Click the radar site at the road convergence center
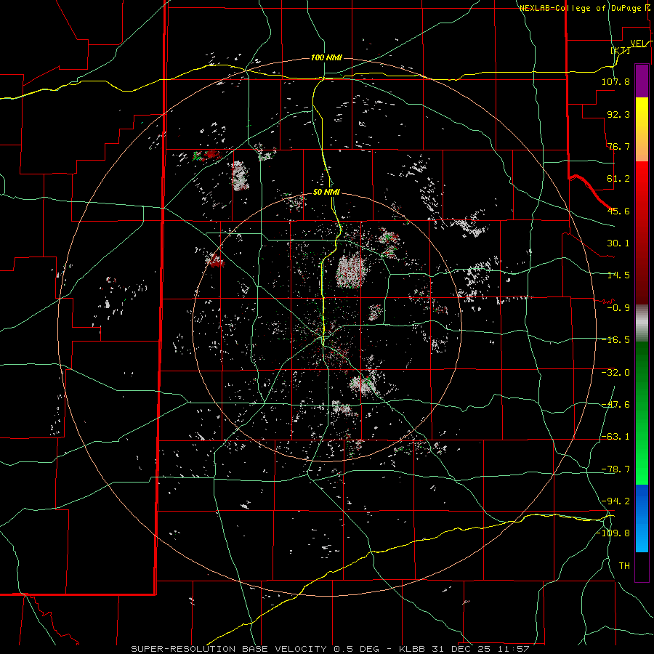Image resolution: width=654 pixels, height=654 pixels. click(x=323, y=337)
